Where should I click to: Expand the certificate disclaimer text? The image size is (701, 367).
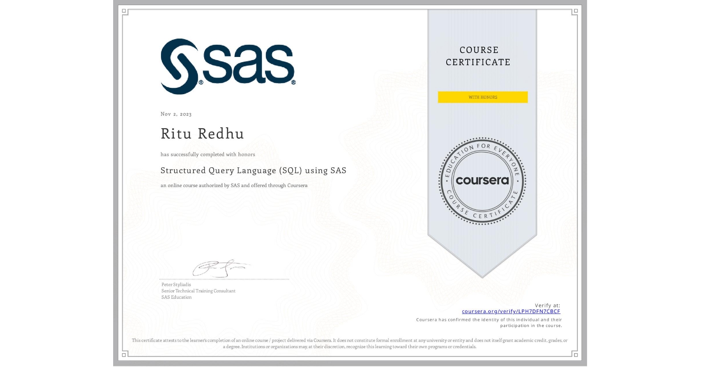[350, 342]
